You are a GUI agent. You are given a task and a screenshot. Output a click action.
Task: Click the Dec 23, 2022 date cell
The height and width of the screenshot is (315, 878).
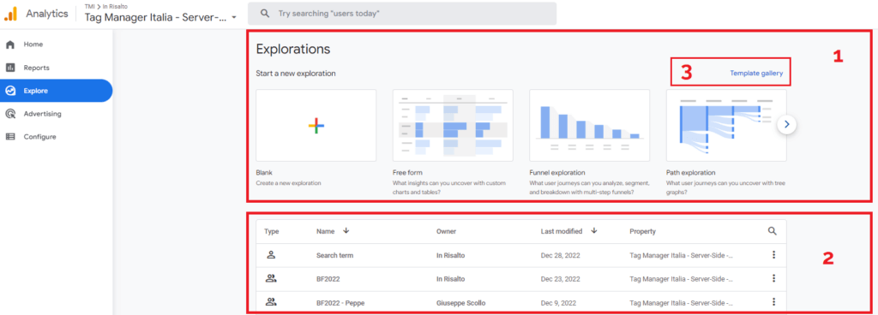pos(560,279)
